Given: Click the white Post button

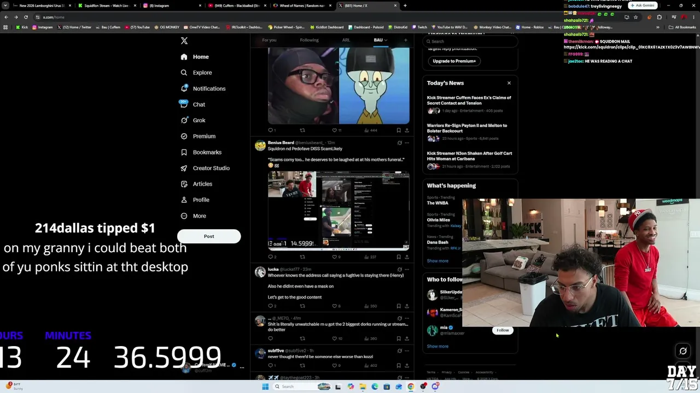Looking at the screenshot, I should tap(209, 236).
